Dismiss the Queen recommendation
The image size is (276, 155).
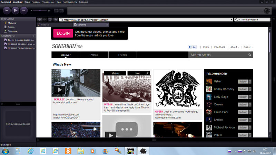point(250,105)
